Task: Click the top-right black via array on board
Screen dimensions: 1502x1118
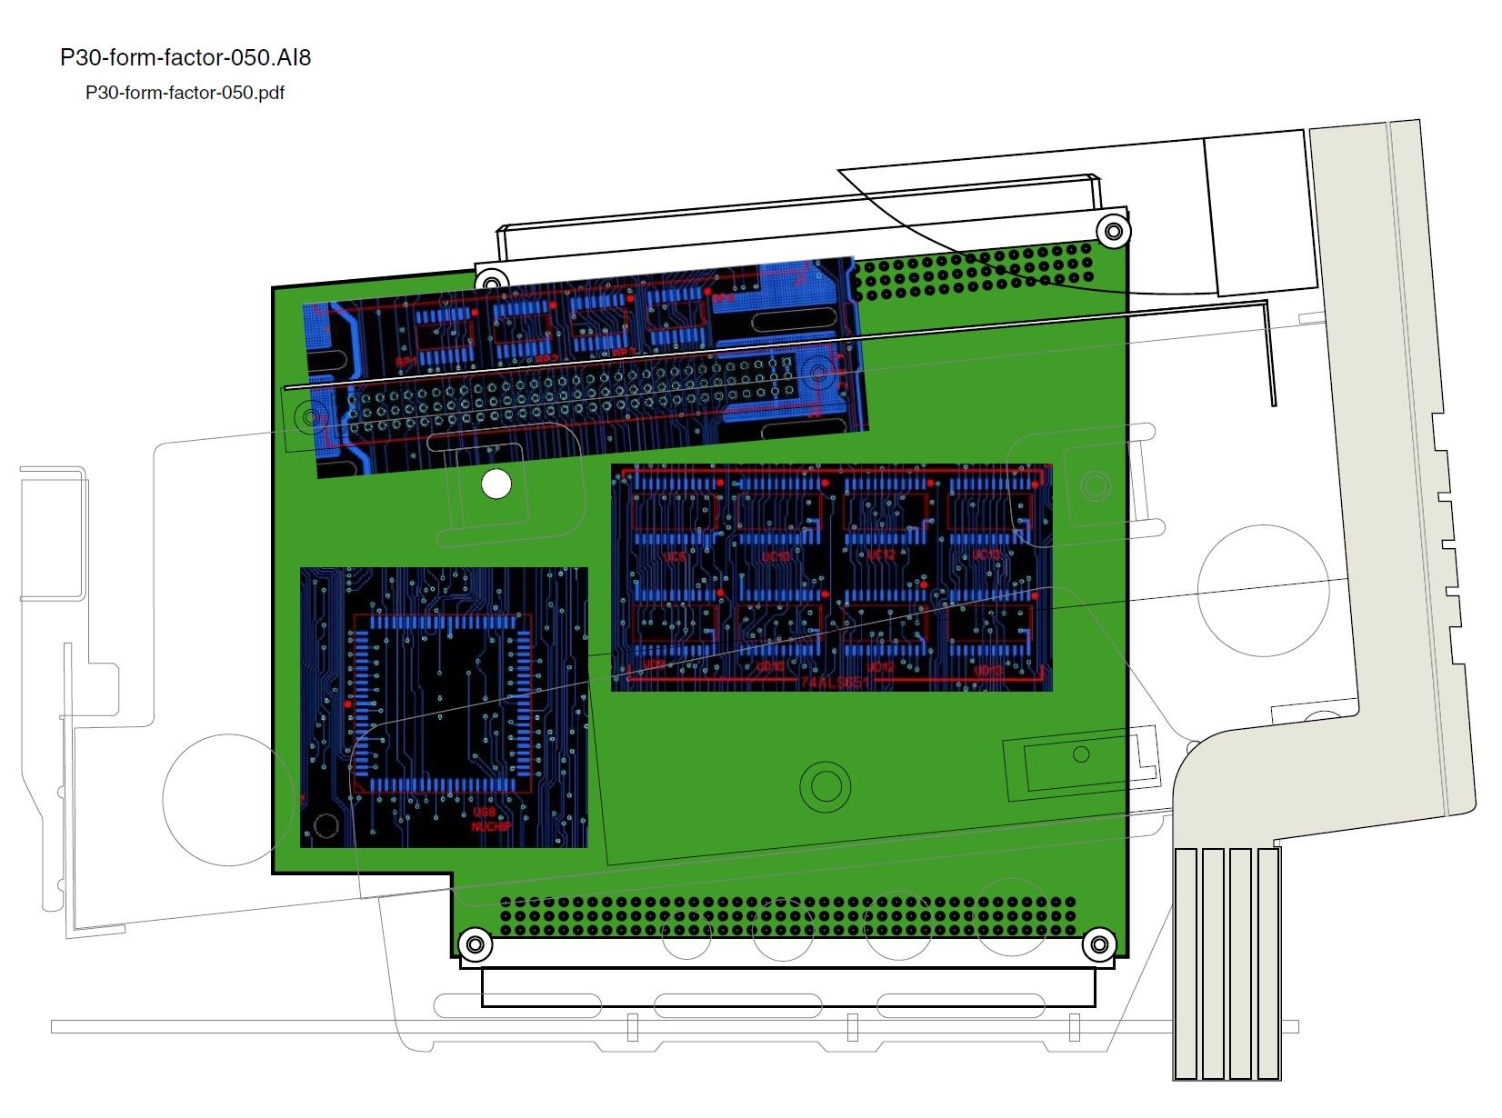Action: (974, 271)
